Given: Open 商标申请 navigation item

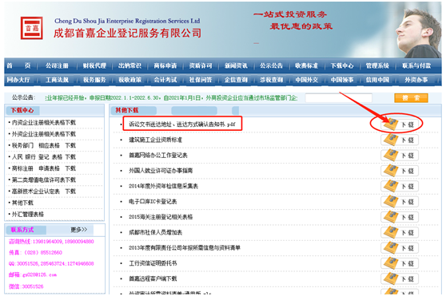Looking at the screenshot, I should click(x=165, y=65).
